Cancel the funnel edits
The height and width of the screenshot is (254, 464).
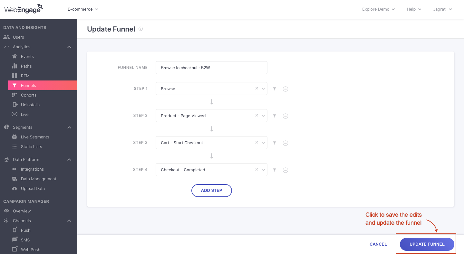[x=378, y=244]
